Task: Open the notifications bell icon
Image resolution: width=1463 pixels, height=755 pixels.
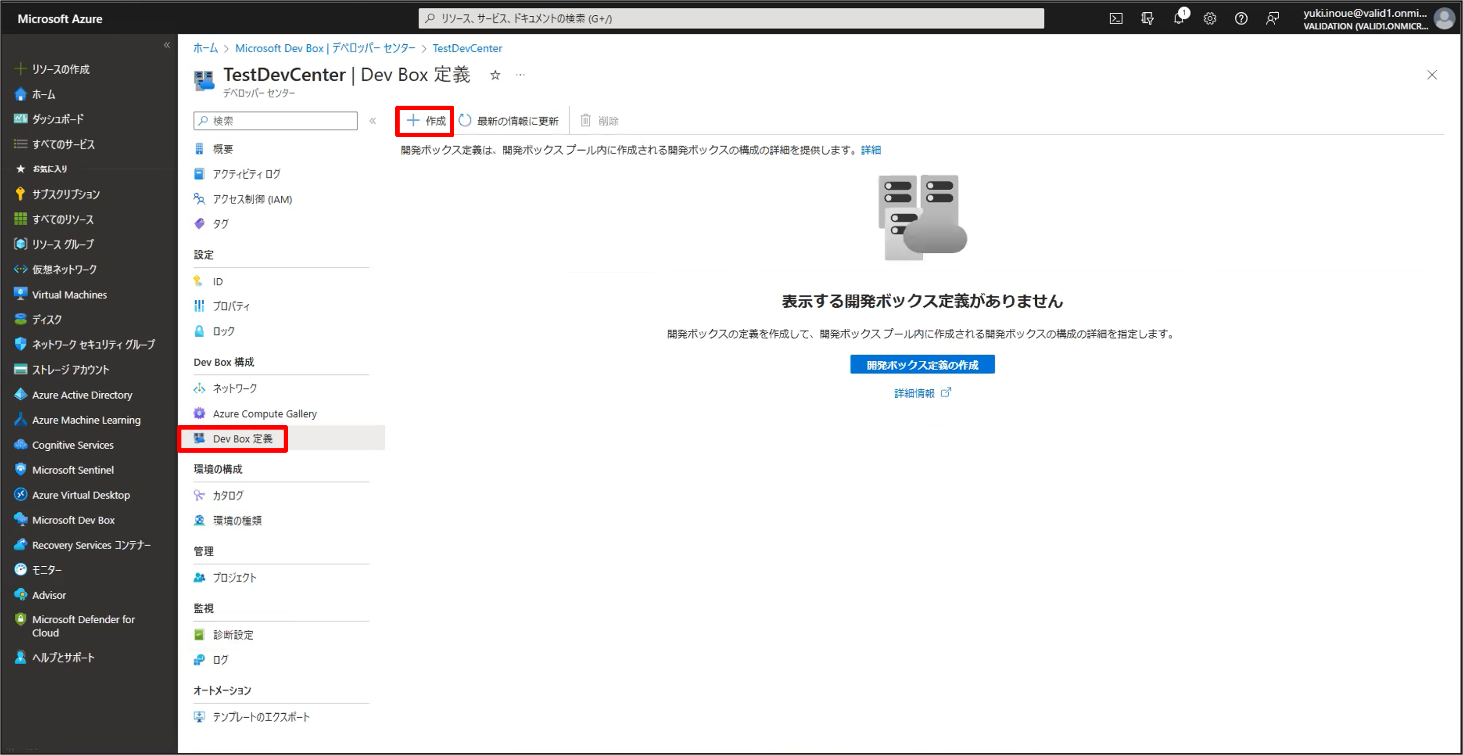Action: click(1178, 18)
